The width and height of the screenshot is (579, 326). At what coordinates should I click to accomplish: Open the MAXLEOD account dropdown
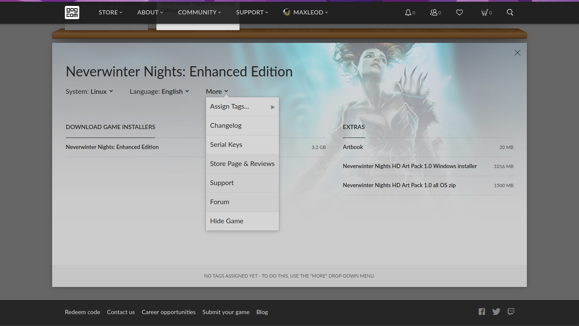coord(311,12)
